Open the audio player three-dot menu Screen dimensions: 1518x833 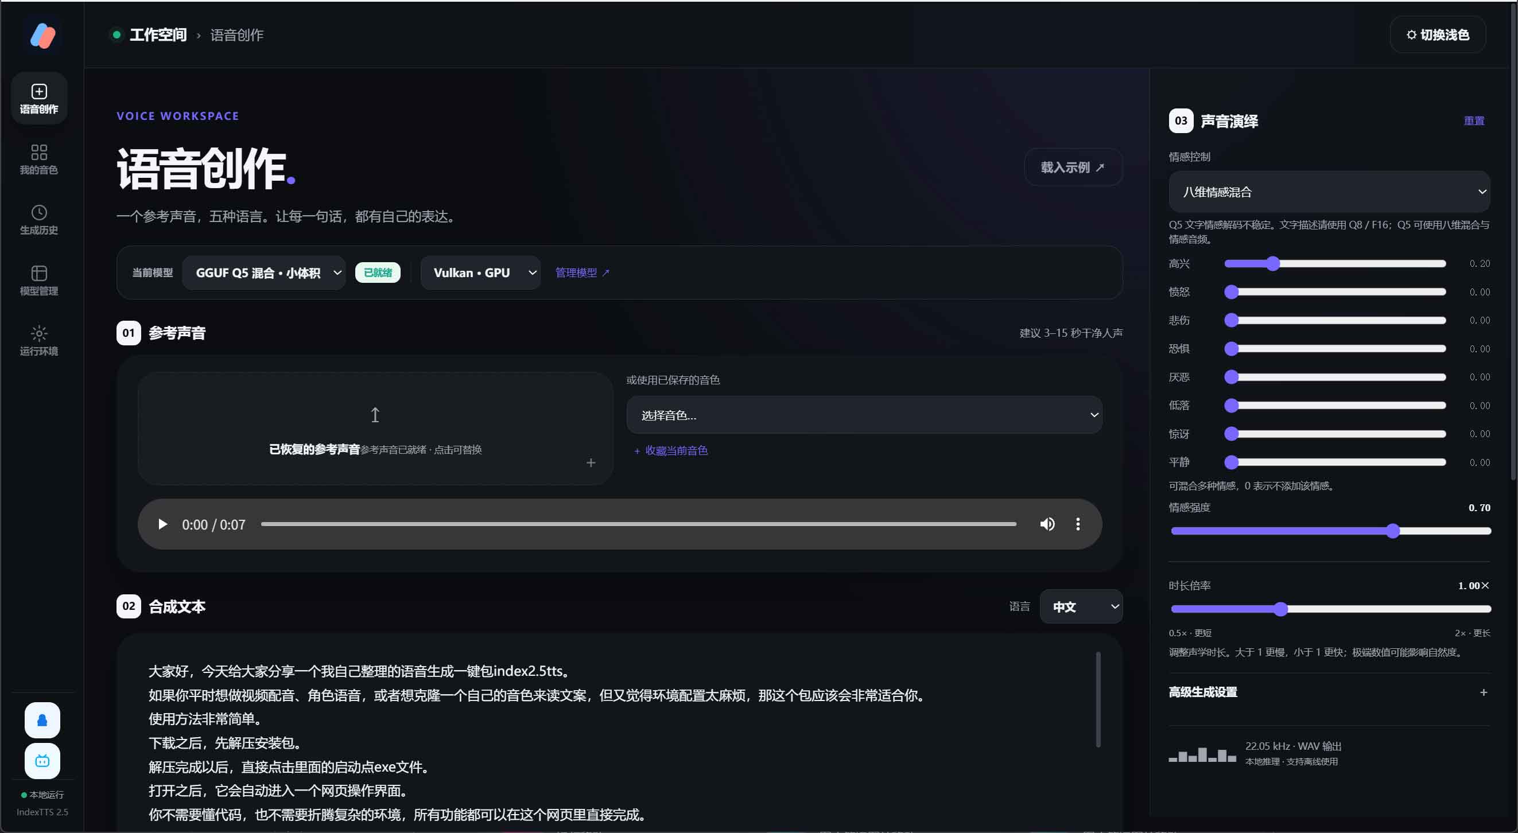tap(1078, 524)
